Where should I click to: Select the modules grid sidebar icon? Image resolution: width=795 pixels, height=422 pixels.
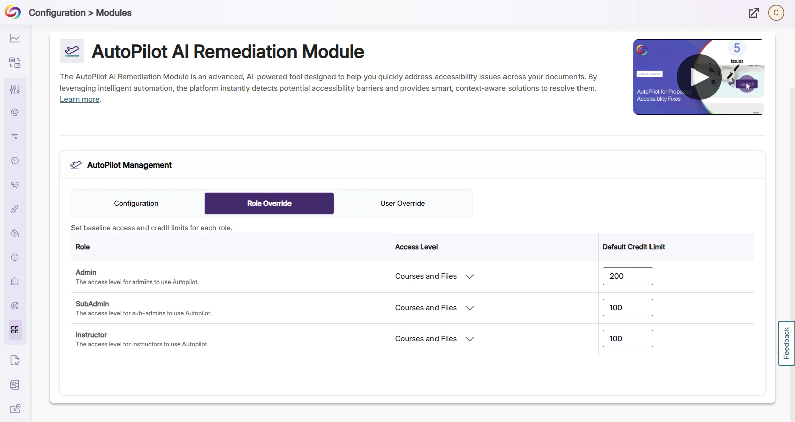tap(15, 330)
